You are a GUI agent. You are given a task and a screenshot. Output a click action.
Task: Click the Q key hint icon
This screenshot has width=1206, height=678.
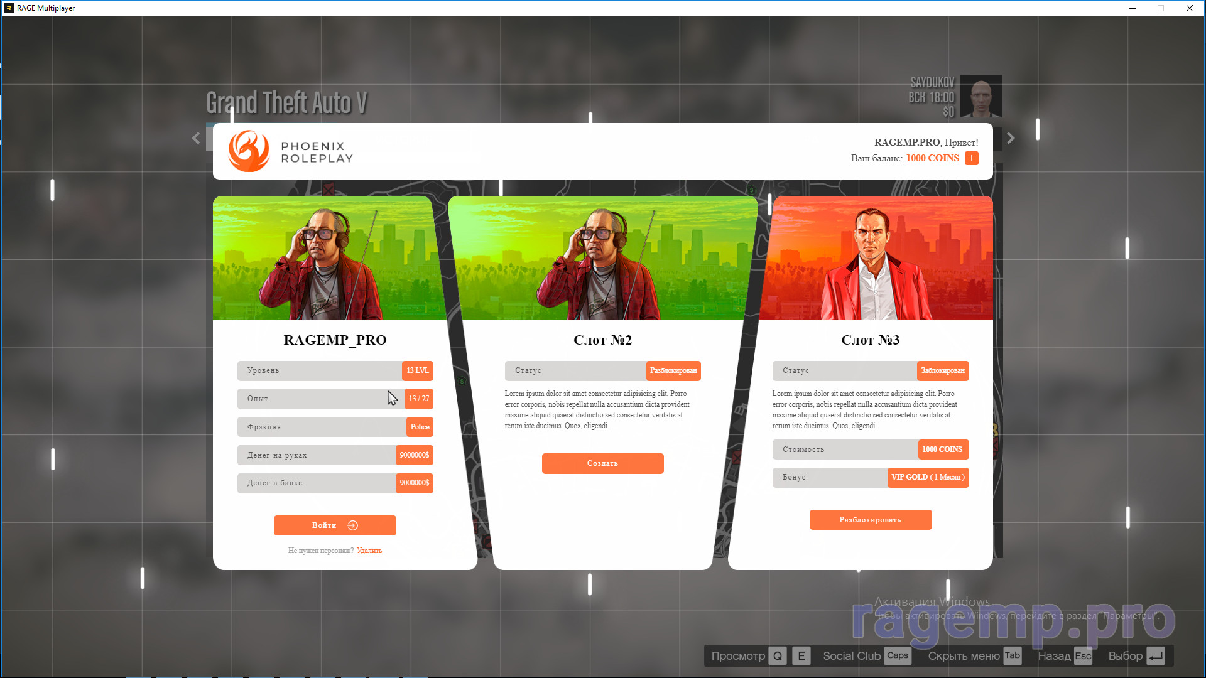(x=778, y=656)
